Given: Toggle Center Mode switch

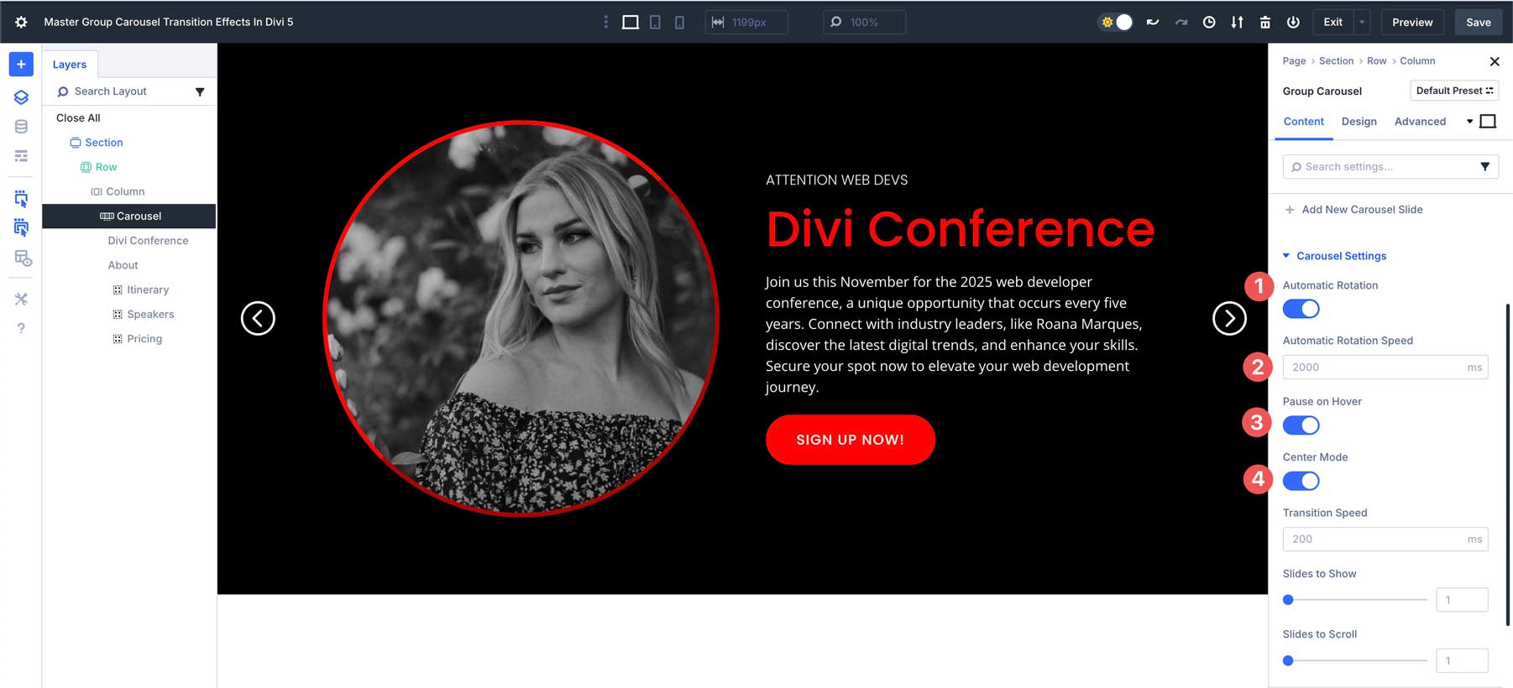Looking at the screenshot, I should tap(1301, 481).
